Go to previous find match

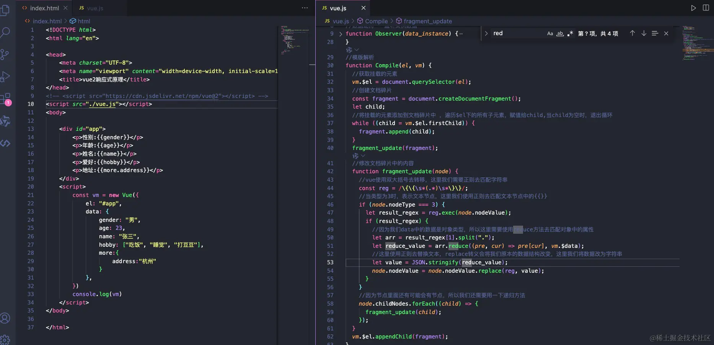[x=632, y=33]
